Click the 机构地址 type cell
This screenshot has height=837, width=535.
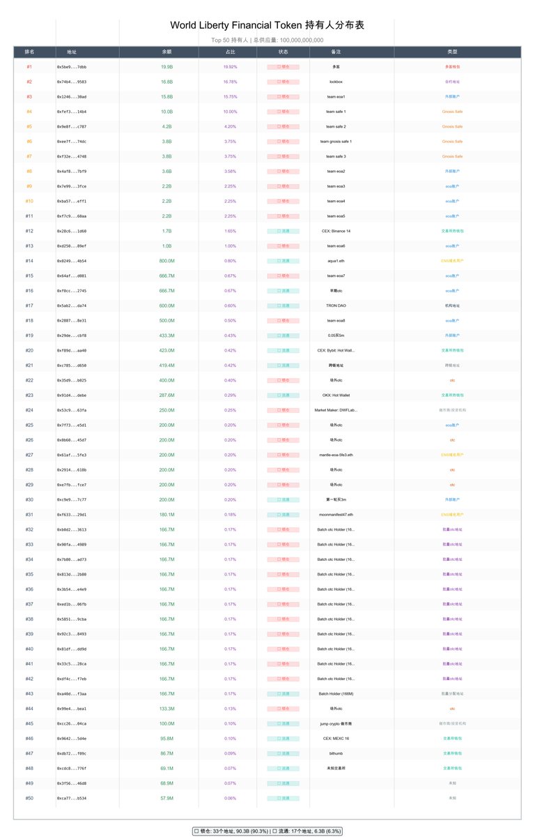point(452,306)
